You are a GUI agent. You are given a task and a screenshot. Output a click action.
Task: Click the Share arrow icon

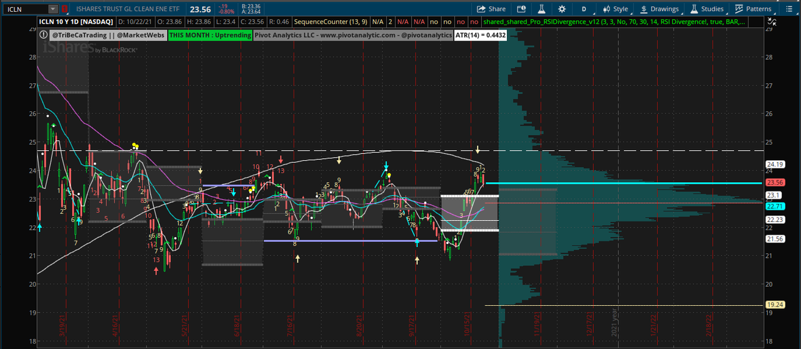click(481, 9)
